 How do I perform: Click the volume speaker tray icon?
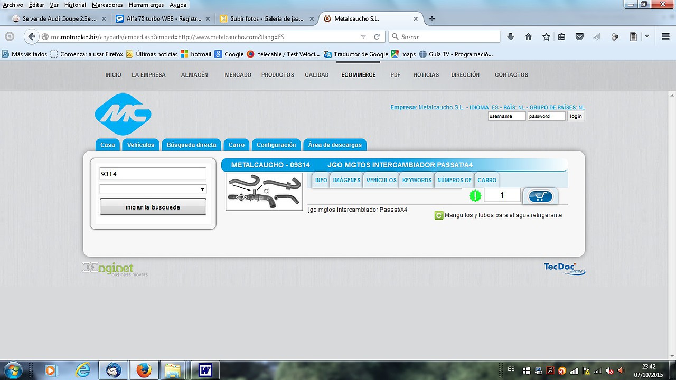[x=621, y=370]
